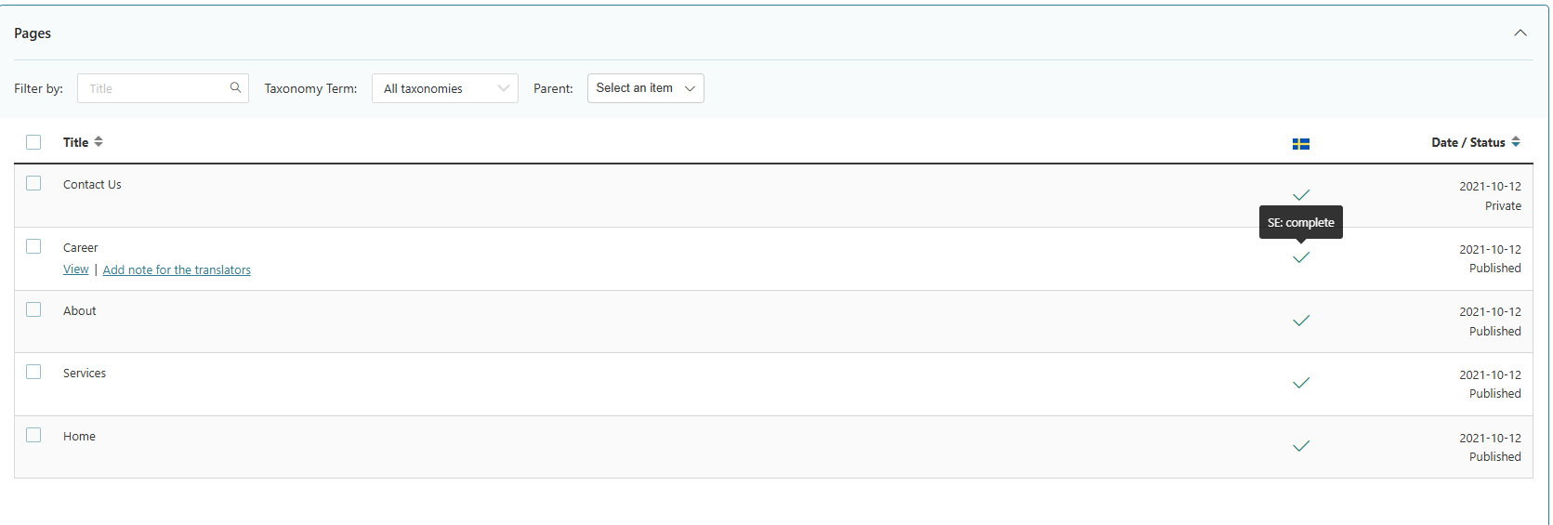Collapse the Pages section
The width and height of the screenshot is (1553, 525).
(1520, 33)
